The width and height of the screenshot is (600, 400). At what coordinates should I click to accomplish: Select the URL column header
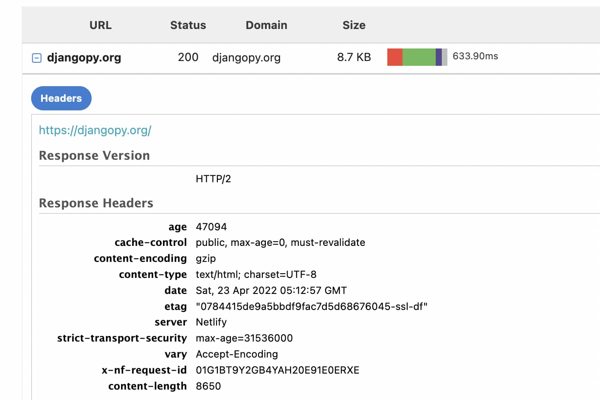point(100,25)
